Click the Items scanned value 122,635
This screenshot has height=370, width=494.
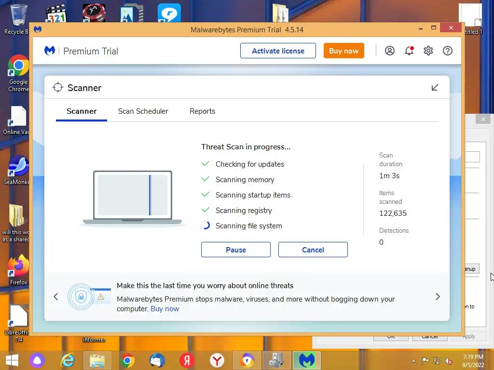click(393, 213)
